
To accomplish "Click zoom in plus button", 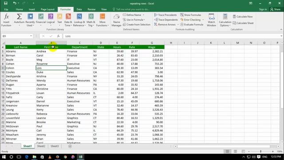I will coord(273,151).
